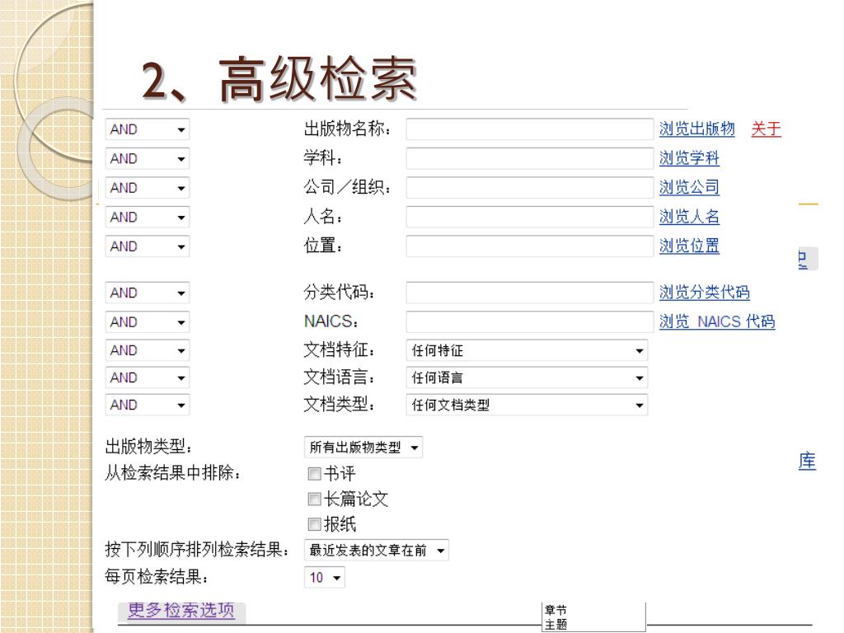Open the 浏览公司 link
This screenshot has width=844, height=633.
[690, 187]
